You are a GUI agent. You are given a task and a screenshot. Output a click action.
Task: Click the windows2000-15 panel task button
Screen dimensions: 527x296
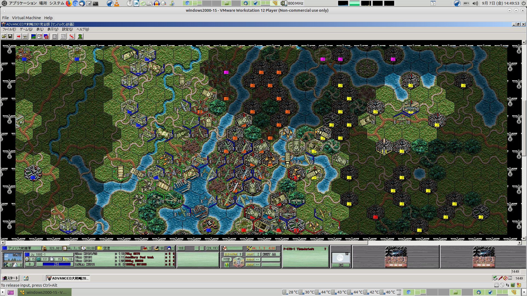click(x=45, y=292)
